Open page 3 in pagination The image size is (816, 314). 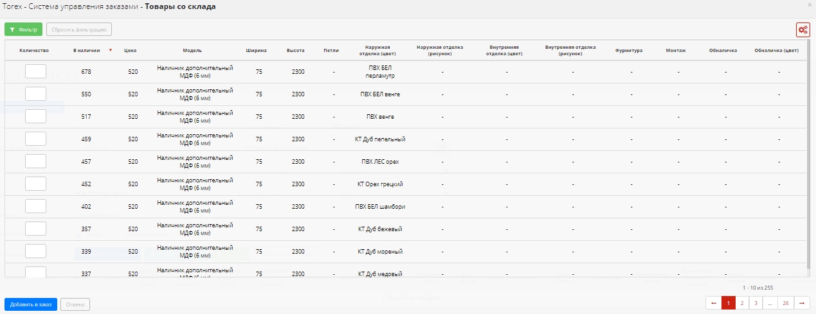coord(756,303)
